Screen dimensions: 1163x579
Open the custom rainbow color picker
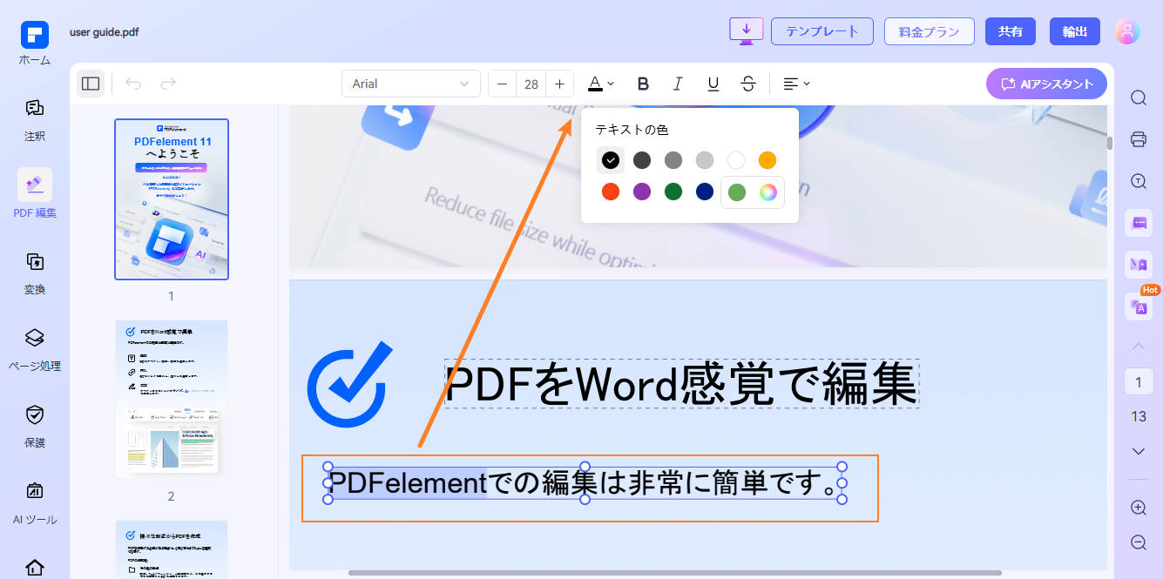(767, 192)
